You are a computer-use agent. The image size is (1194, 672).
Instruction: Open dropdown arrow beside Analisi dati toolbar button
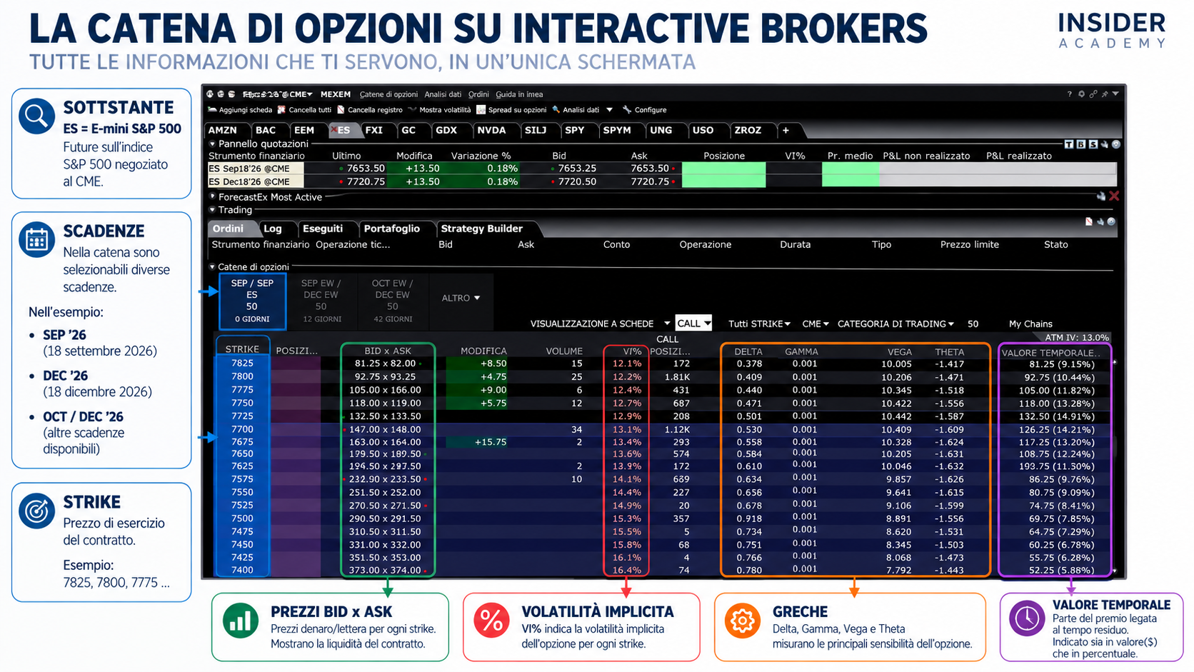609,110
